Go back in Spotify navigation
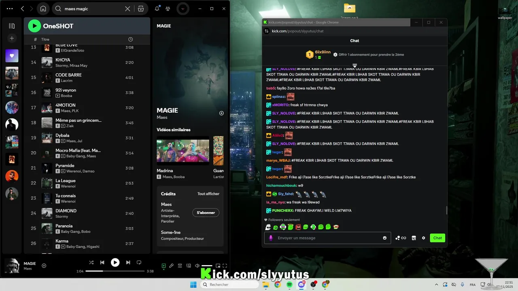 [x=23, y=8]
